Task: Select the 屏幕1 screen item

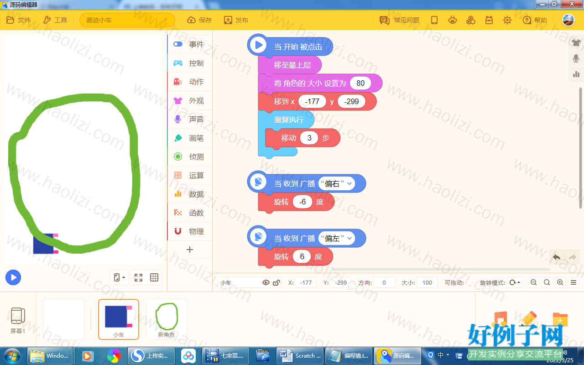Action: [18, 321]
